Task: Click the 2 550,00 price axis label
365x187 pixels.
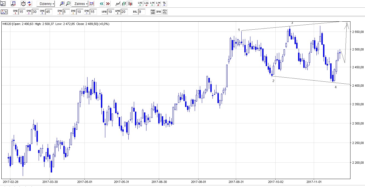Action: tap(358, 32)
